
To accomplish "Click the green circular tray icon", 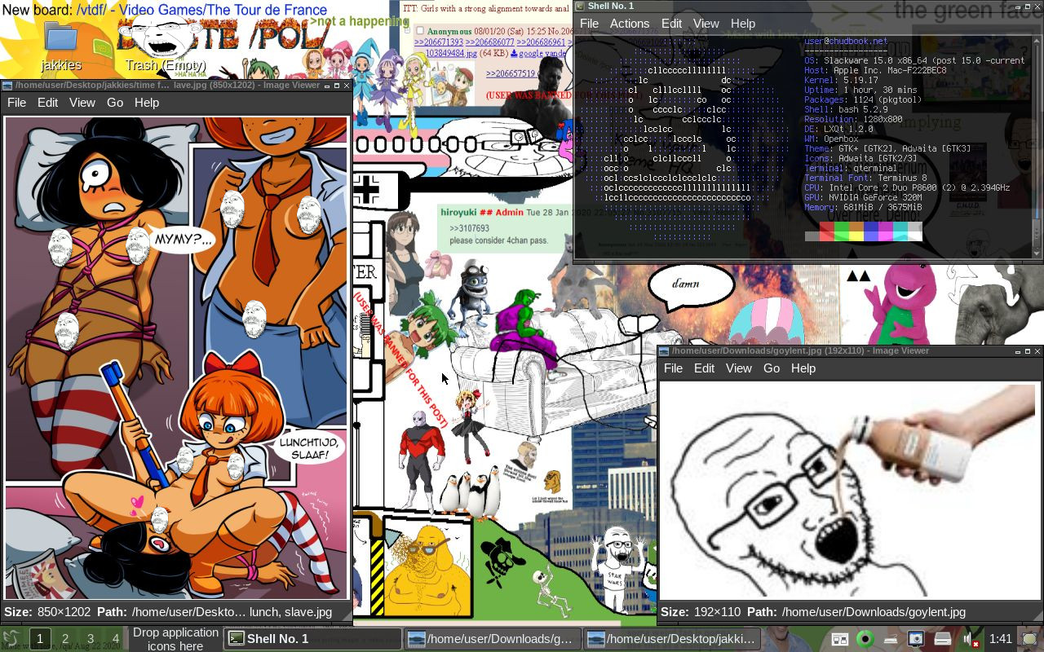I will click(865, 639).
